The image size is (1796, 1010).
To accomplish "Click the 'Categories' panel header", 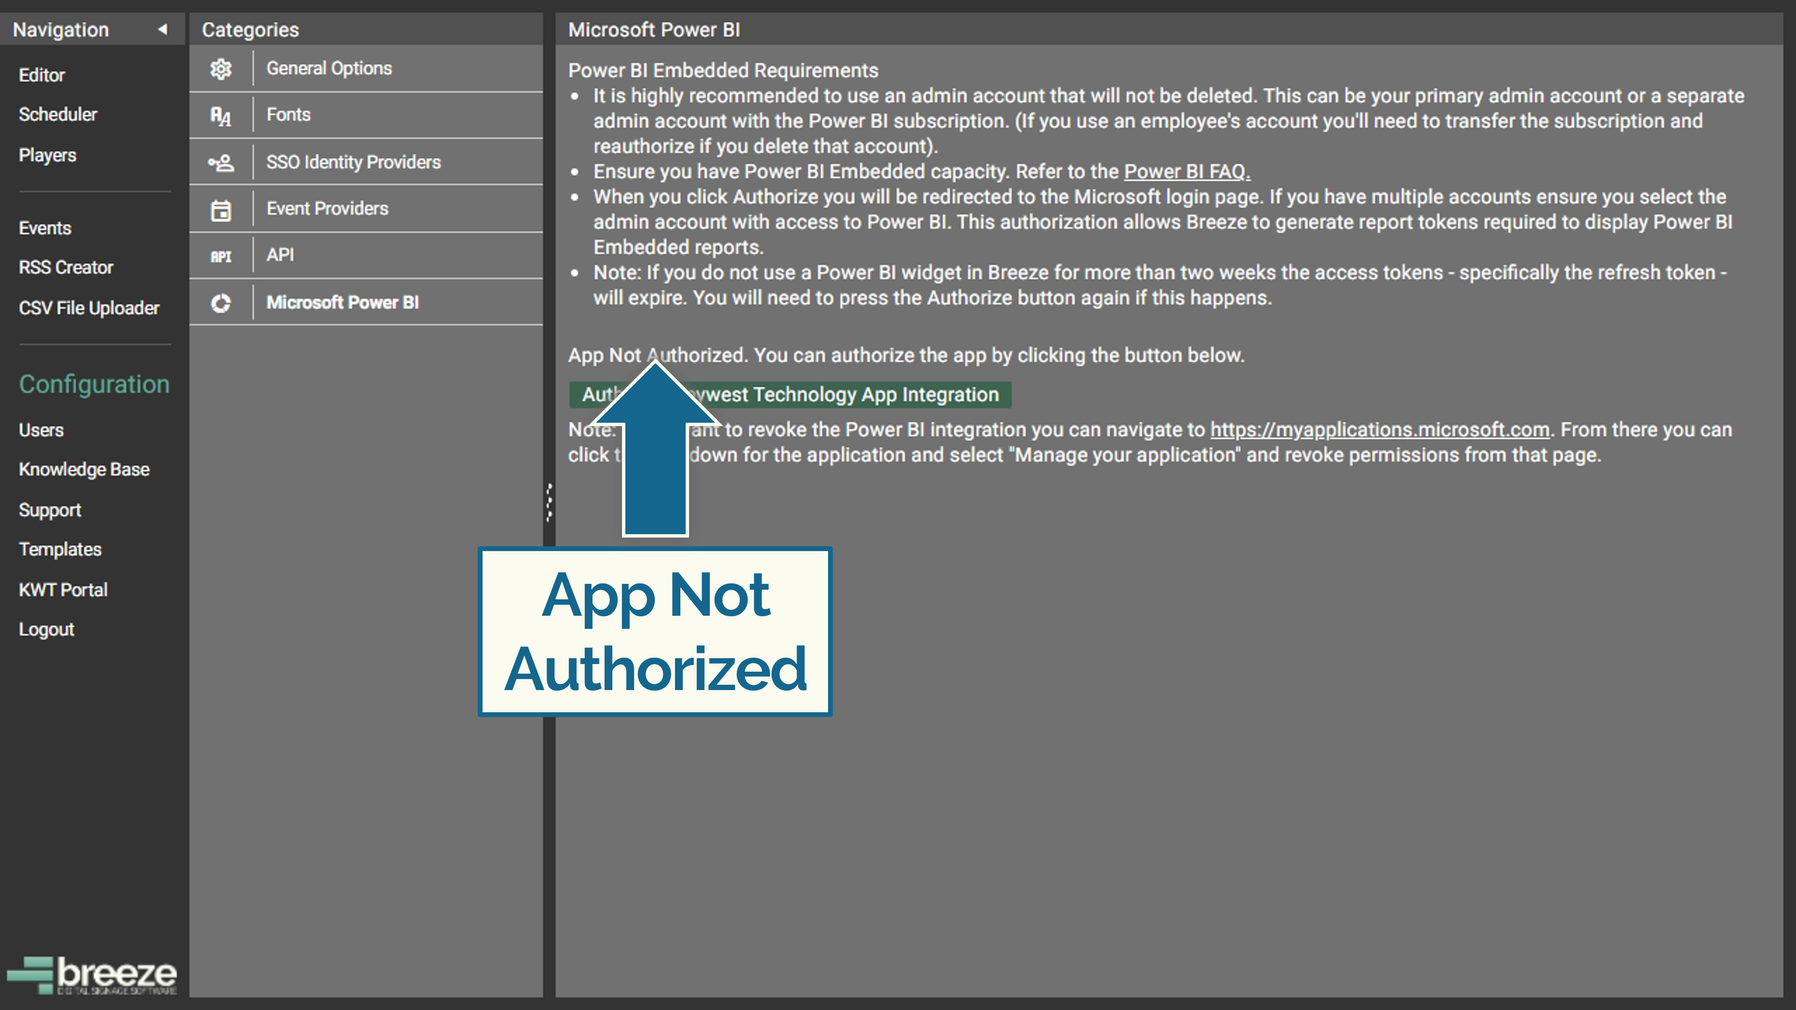I will coord(250,29).
